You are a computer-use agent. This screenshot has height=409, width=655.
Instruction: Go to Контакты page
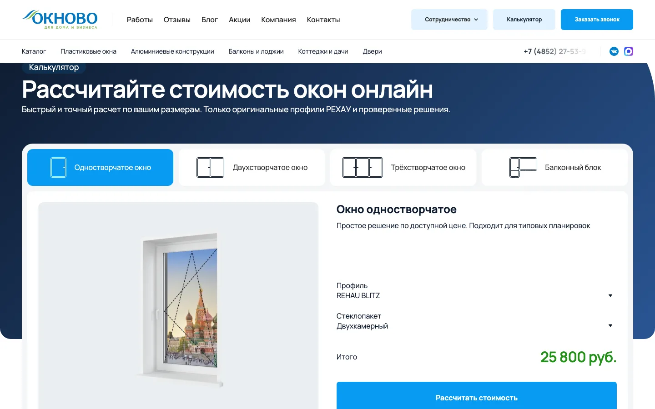[x=323, y=20]
